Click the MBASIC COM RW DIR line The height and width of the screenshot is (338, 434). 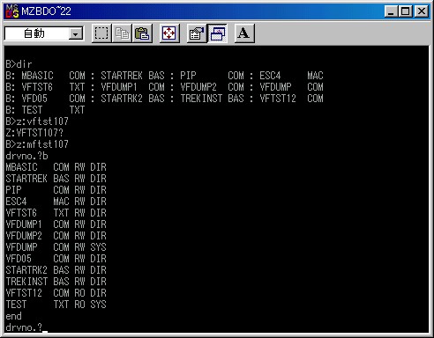pyautogui.click(x=56, y=167)
